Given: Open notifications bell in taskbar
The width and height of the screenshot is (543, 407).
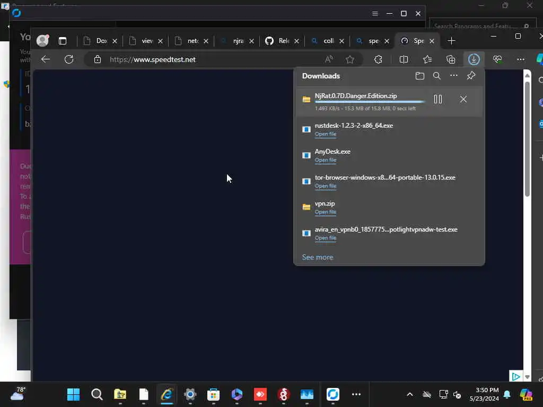Looking at the screenshot, I should click(x=507, y=394).
